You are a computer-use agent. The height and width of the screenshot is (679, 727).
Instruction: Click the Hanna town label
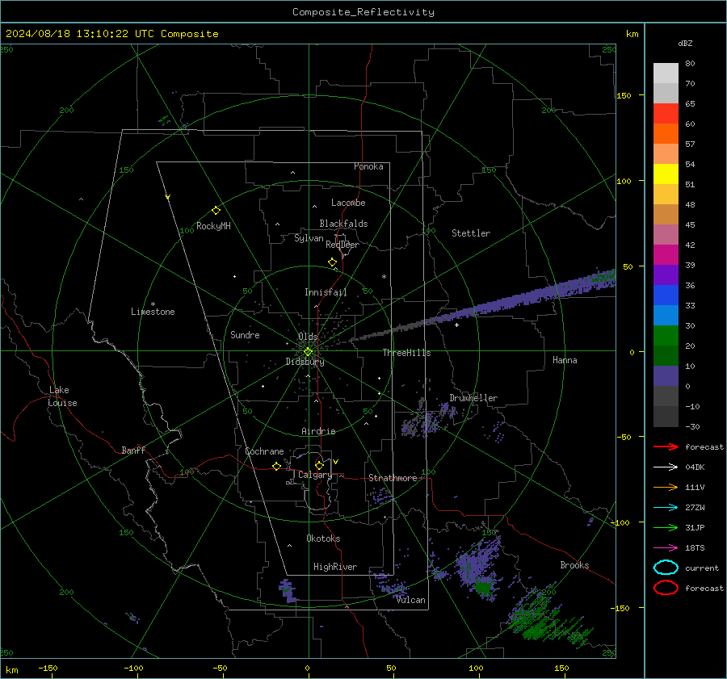point(565,360)
